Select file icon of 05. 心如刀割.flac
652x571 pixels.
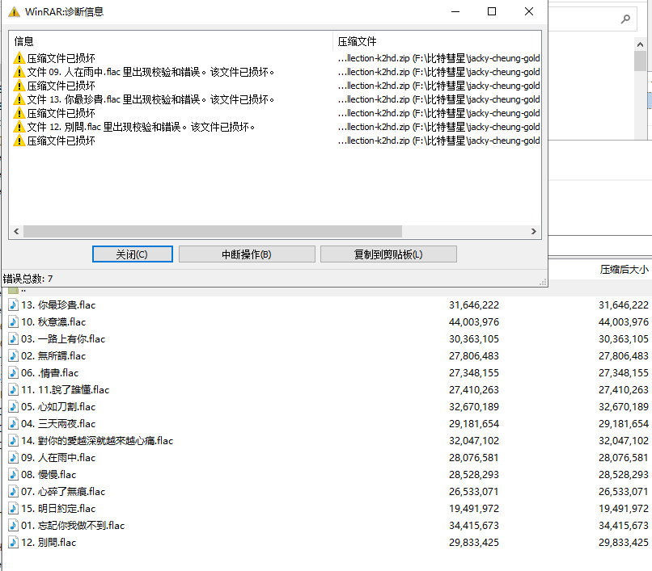(13, 406)
